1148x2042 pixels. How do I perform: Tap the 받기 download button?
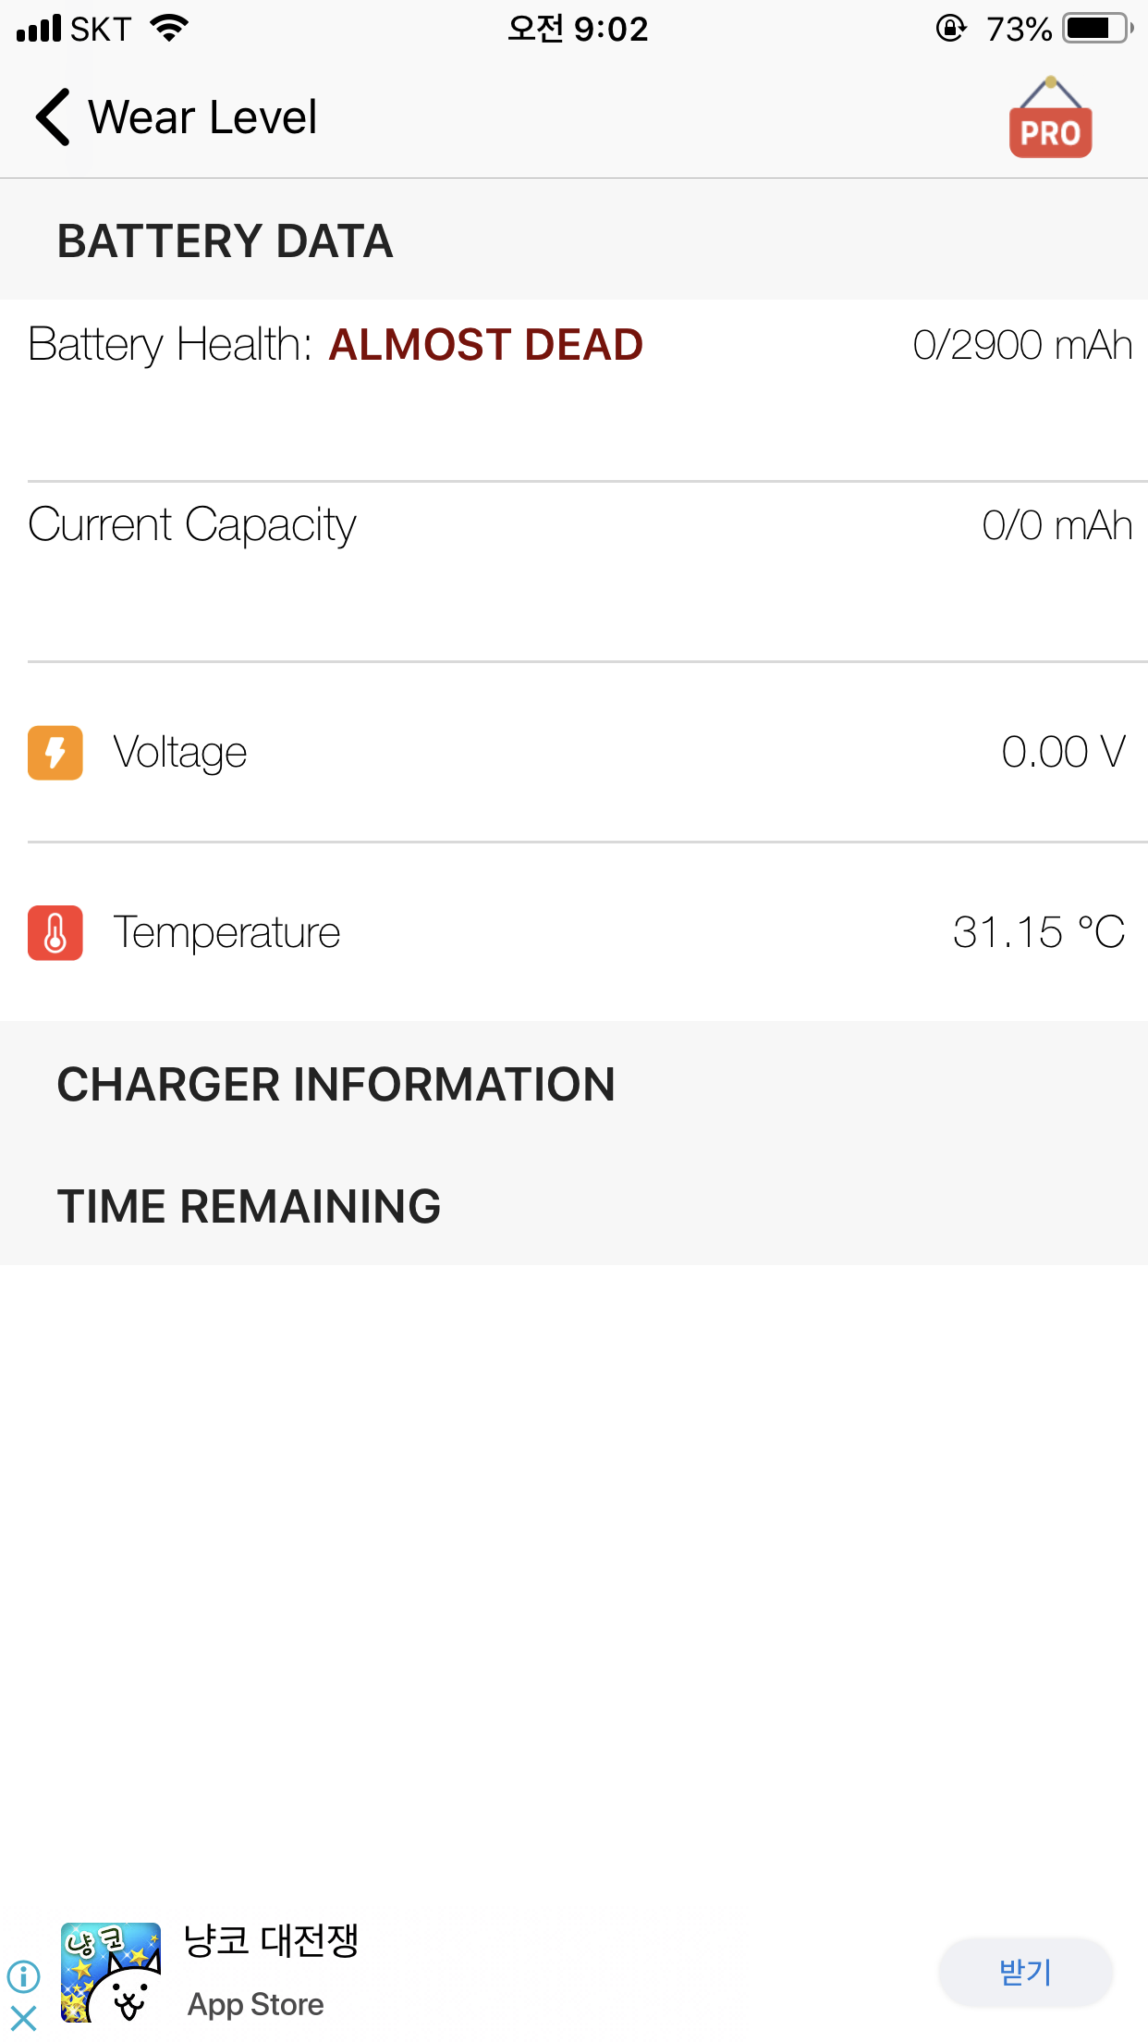(1025, 1972)
